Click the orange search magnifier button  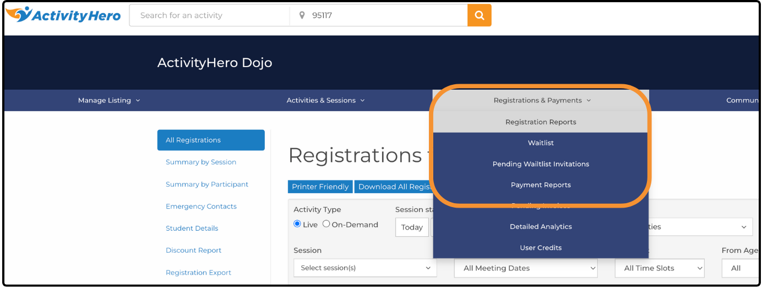point(479,15)
